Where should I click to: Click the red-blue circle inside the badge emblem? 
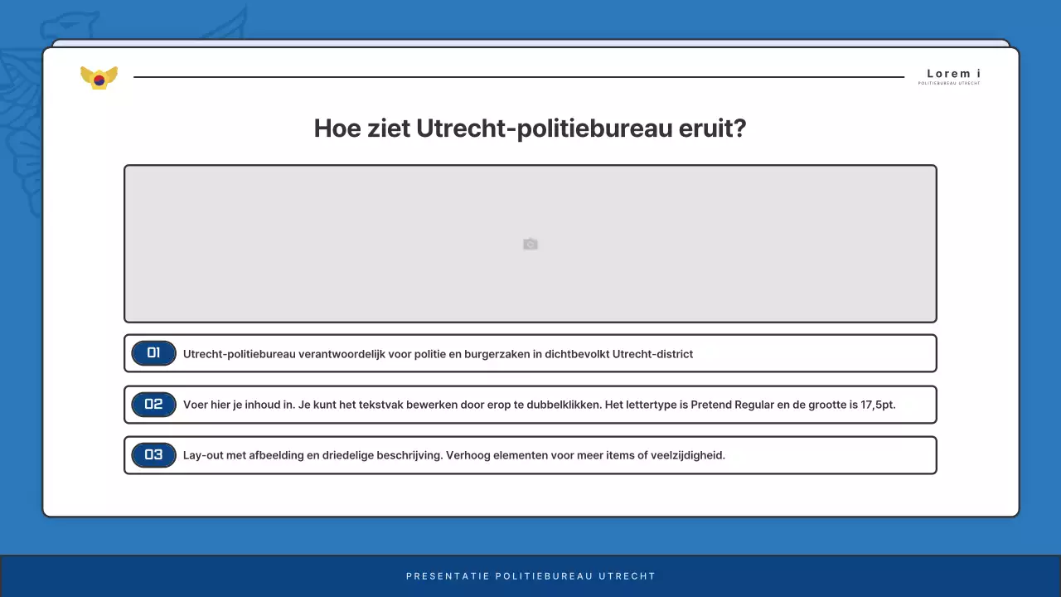click(x=99, y=80)
